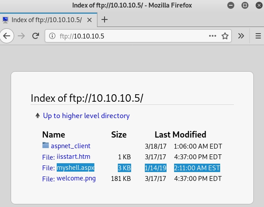Go back to the previous page

click(7, 36)
